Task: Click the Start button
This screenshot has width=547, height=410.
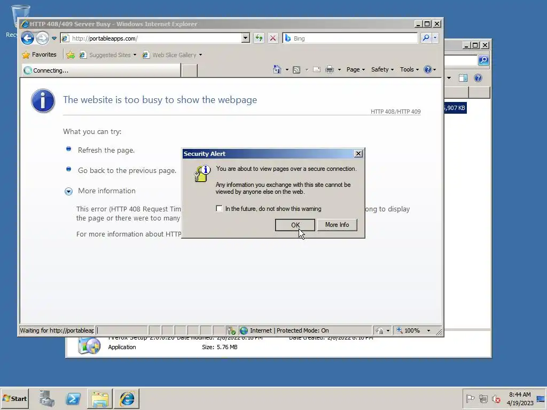Action: pyautogui.click(x=14, y=398)
